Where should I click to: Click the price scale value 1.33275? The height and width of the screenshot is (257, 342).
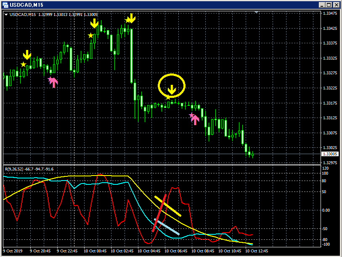[330, 73]
